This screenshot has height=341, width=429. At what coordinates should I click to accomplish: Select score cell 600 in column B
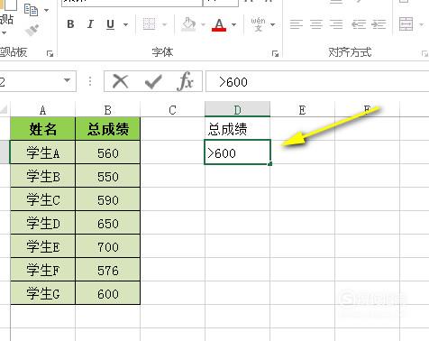[x=107, y=293]
